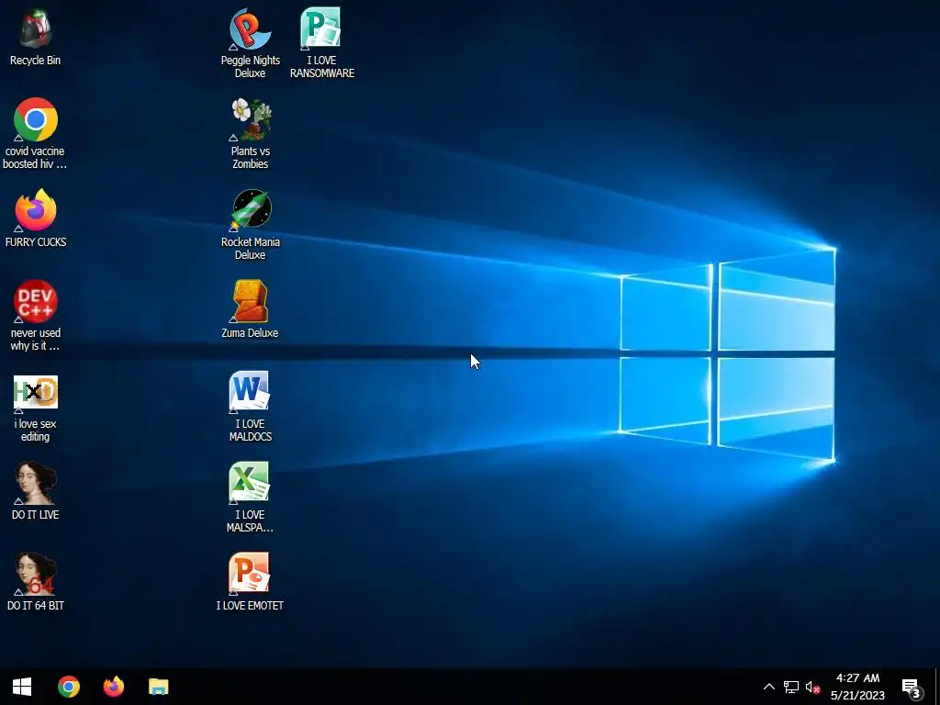The image size is (940, 705).
Task: Click Show desktop strip at taskbar end
Action: pyautogui.click(x=937, y=687)
